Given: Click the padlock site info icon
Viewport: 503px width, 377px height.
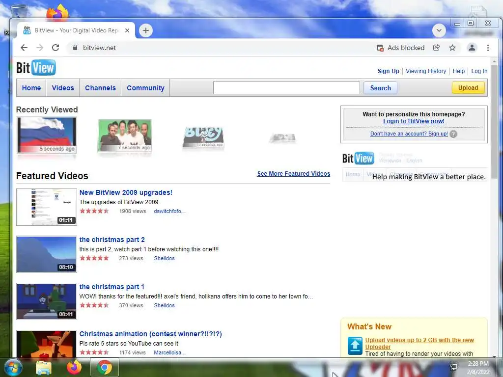Looking at the screenshot, I should [75, 48].
